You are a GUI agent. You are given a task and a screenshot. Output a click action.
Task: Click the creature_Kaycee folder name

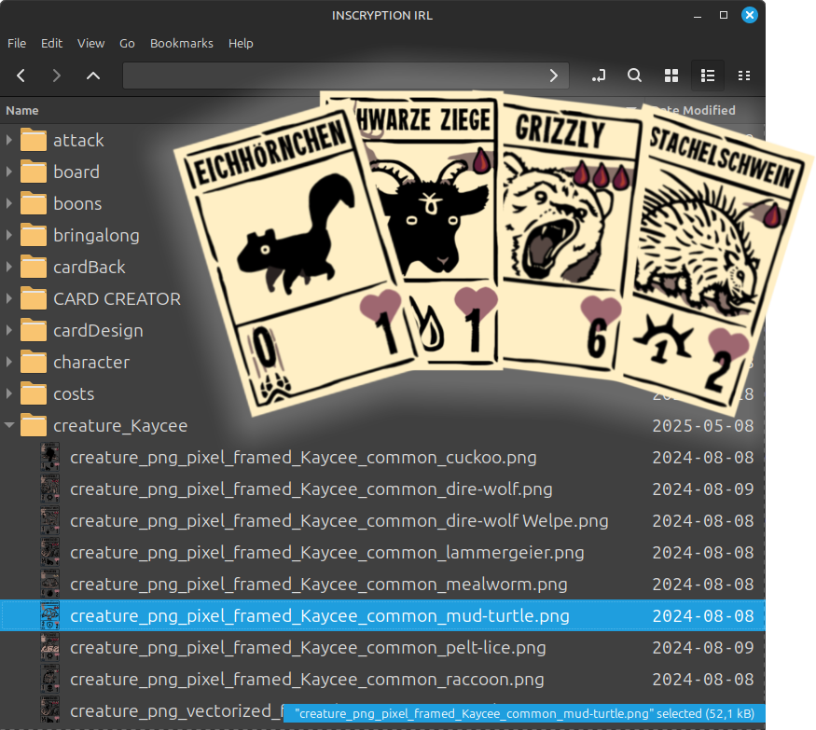[x=120, y=426]
